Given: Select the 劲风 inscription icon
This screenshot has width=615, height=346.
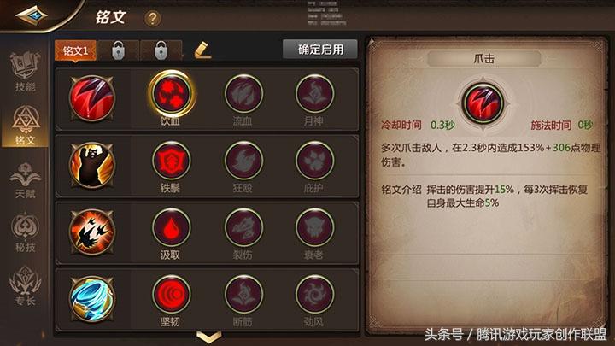Looking at the screenshot, I should coord(314,294).
